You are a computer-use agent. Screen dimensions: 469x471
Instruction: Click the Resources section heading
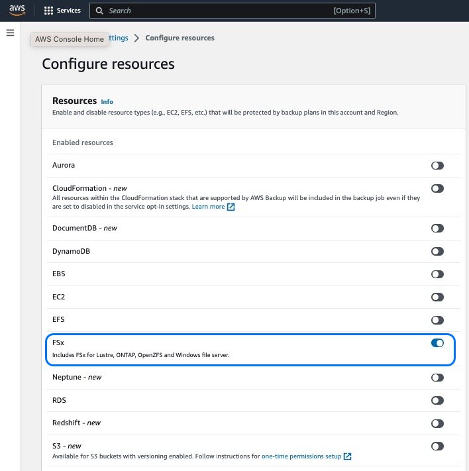(x=74, y=101)
